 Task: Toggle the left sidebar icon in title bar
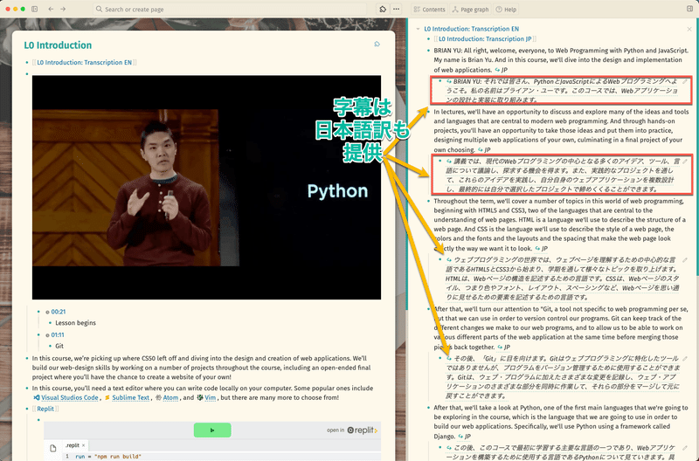[x=35, y=9]
